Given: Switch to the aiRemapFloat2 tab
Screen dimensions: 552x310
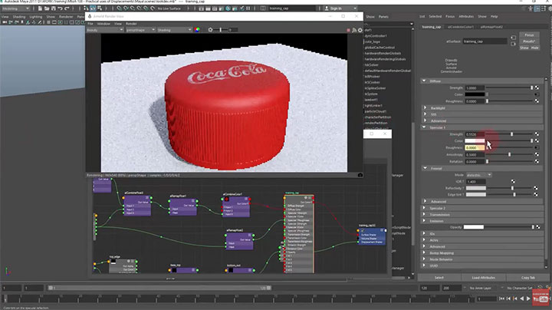Looking at the screenshot, I should pos(491,27).
